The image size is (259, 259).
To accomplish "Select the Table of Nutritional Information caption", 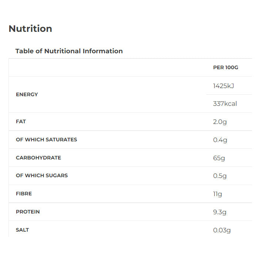I will (69, 51).
